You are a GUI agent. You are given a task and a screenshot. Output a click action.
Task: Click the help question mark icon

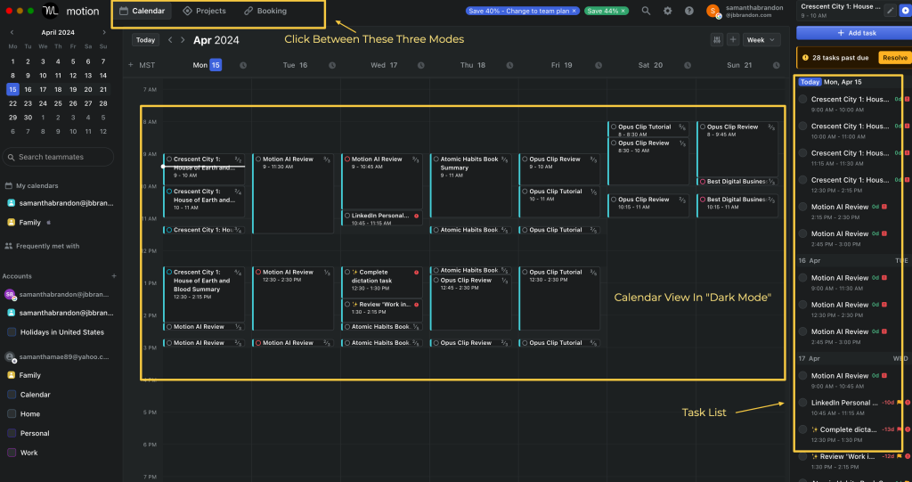tap(689, 12)
